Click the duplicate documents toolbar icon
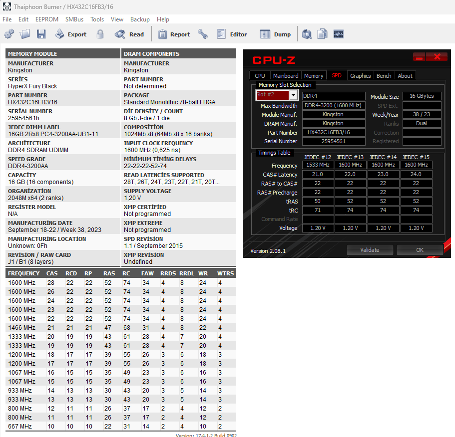 [322, 34]
